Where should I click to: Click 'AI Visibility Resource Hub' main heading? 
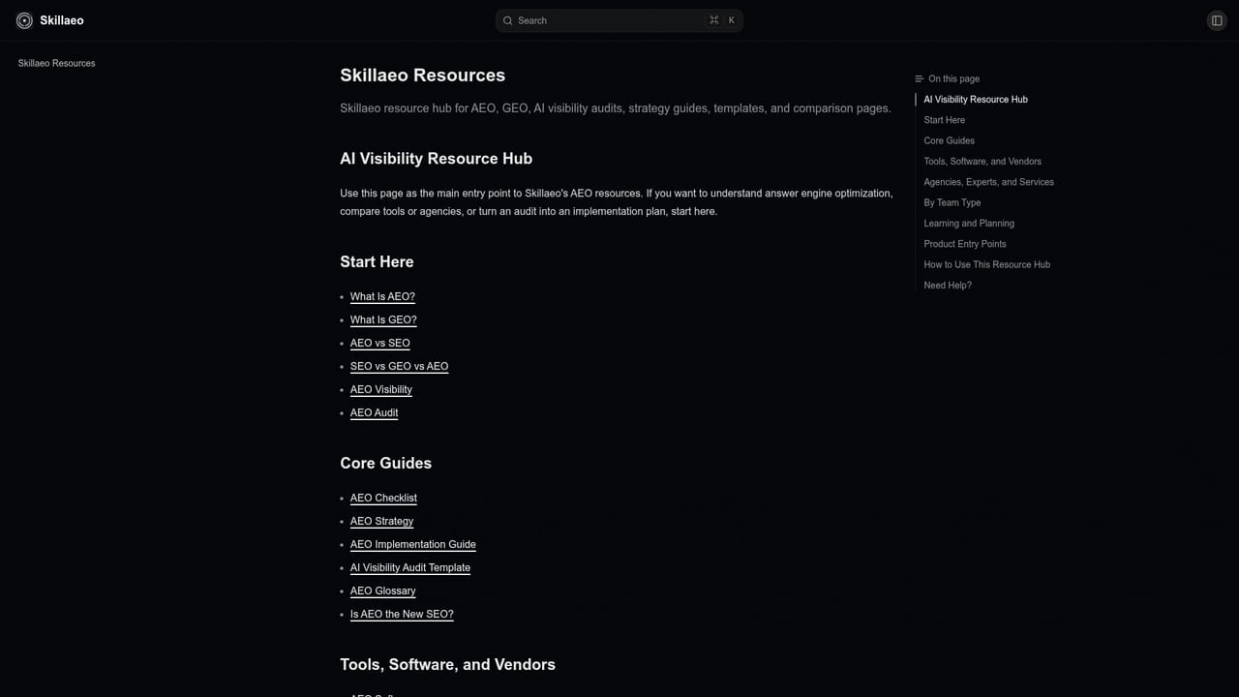[x=436, y=159]
